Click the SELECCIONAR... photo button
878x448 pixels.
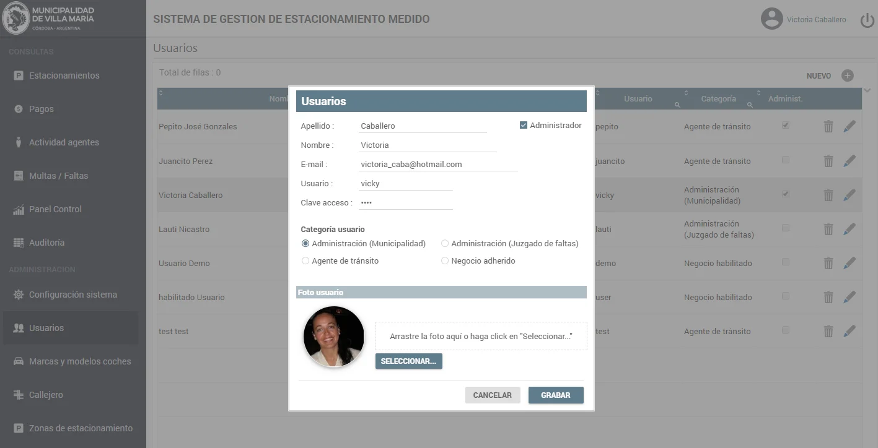click(x=408, y=361)
